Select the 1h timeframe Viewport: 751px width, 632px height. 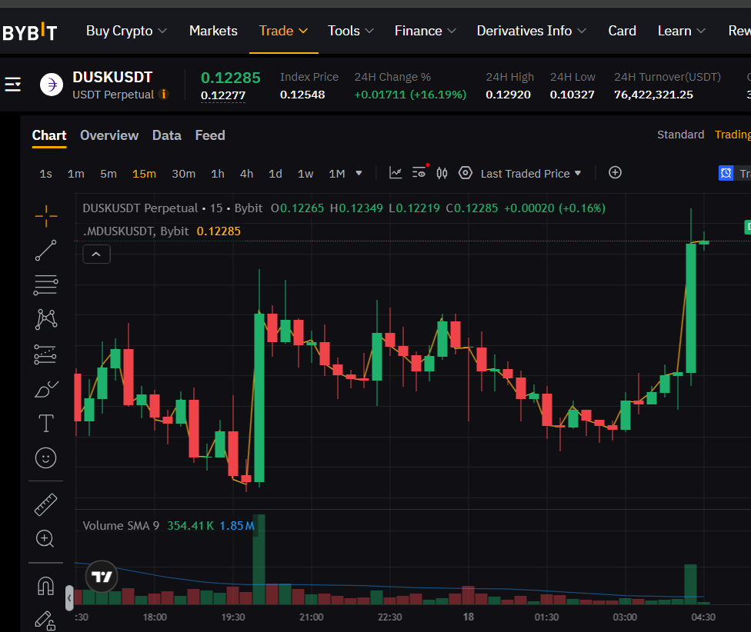click(218, 174)
